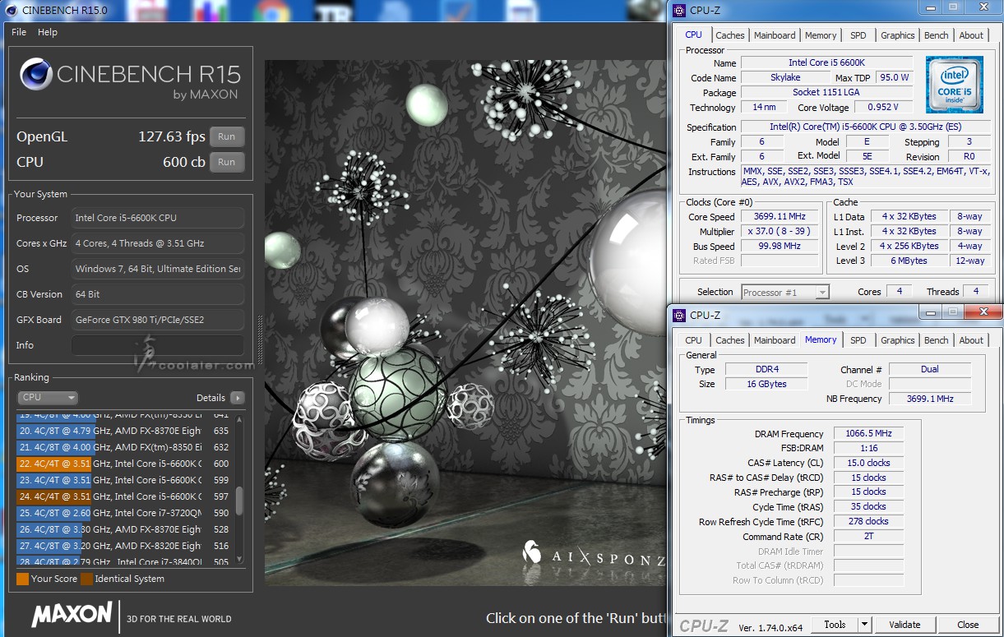The width and height of the screenshot is (1004, 637).
Task: Click the Package value Socket 1151 LGA
Action: (826, 92)
